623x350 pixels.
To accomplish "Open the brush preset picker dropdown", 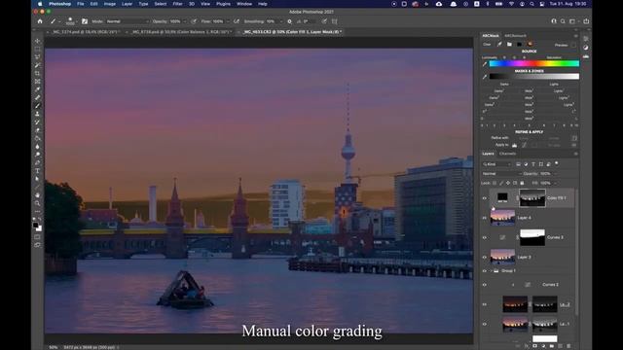I will point(76,21).
